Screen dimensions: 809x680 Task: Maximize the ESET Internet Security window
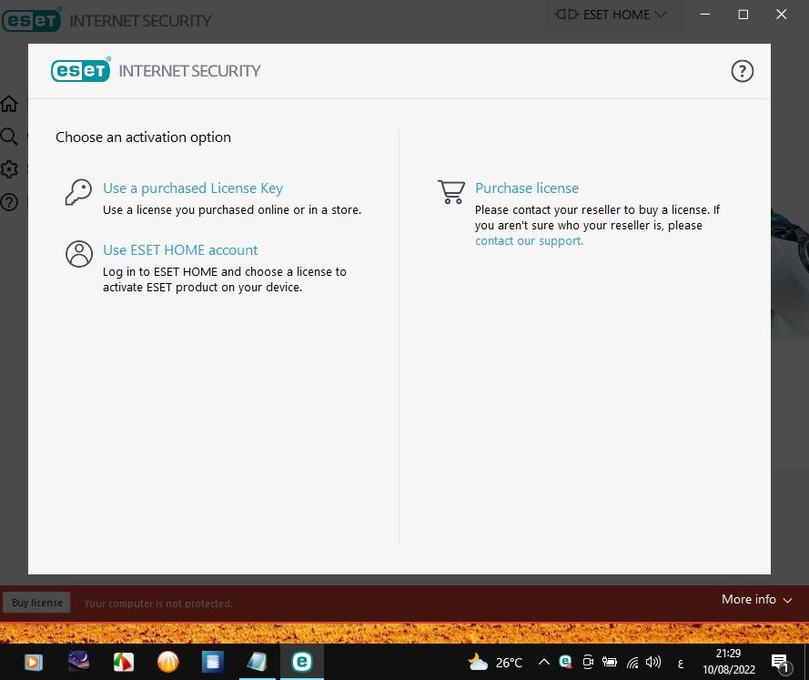click(743, 15)
